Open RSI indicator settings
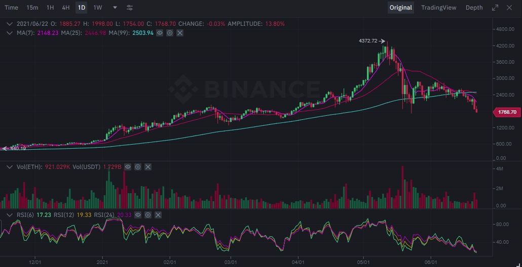This screenshot has height=267, width=522. click(147, 215)
